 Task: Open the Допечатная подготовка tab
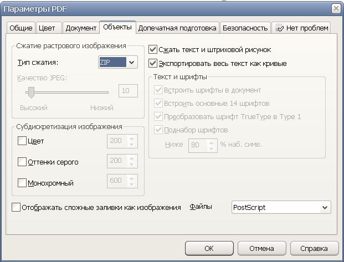pos(177,28)
